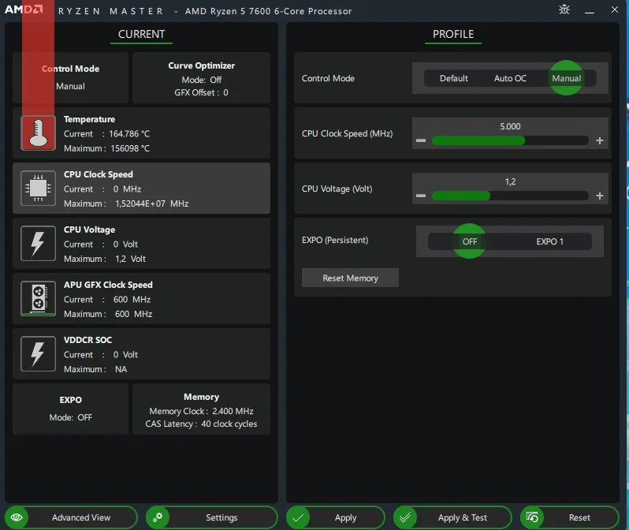Viewport: 629px width, 530px height.
Task: Click the CPU Clock Speed heading in Current
Action: pyautogui.click(x=99, y=174)
